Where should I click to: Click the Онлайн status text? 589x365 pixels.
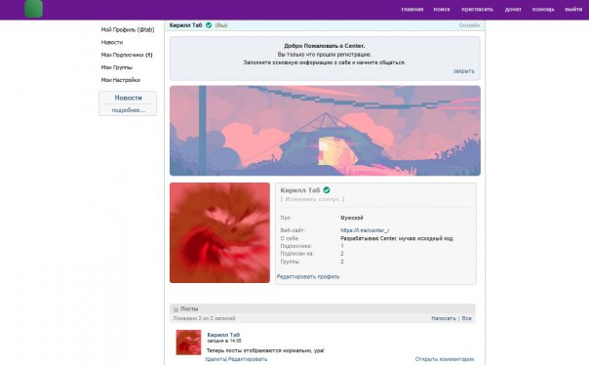click(469, 25)
